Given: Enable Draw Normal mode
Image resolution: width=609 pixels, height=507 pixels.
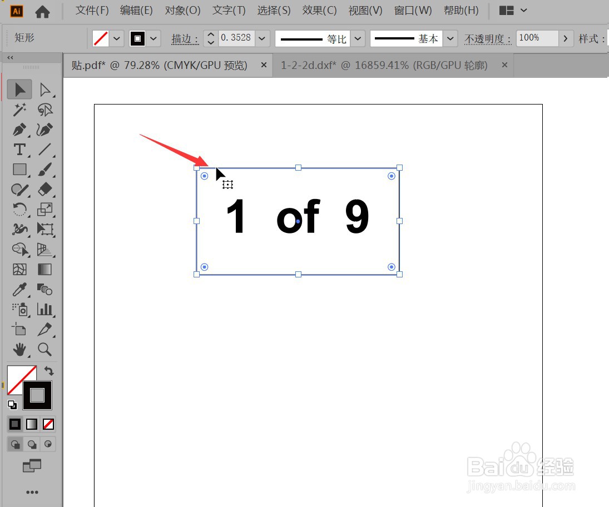Looking at the screenshot, I should tap(15, 444).
